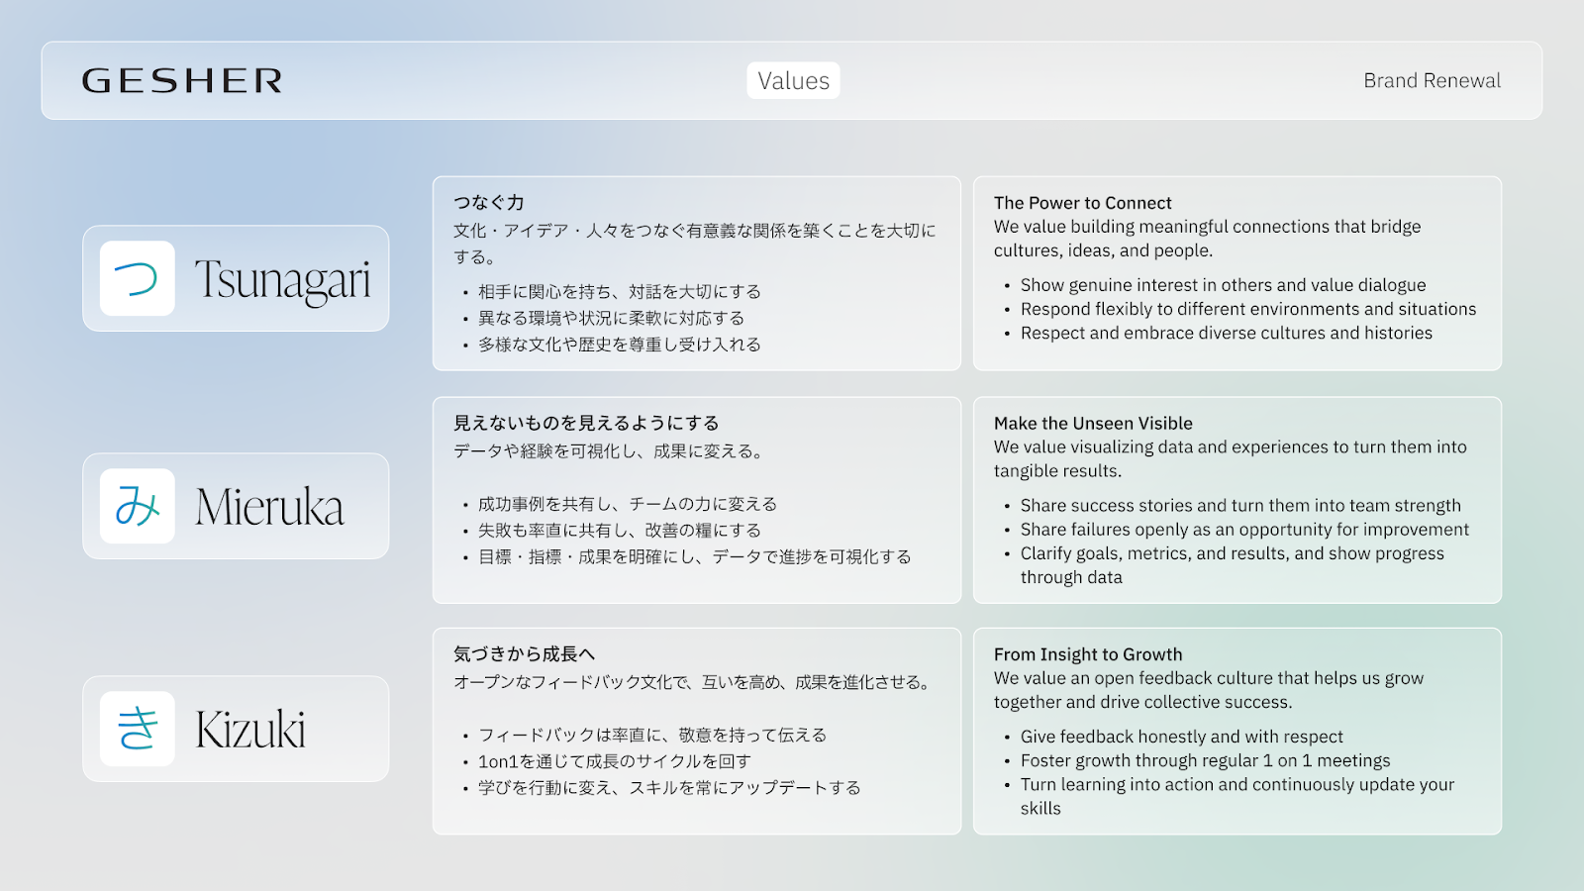1584x891 pixels.
Task: Click the sentence starting "オープンなフィードバック文化で"
Action: click(694, 682)
